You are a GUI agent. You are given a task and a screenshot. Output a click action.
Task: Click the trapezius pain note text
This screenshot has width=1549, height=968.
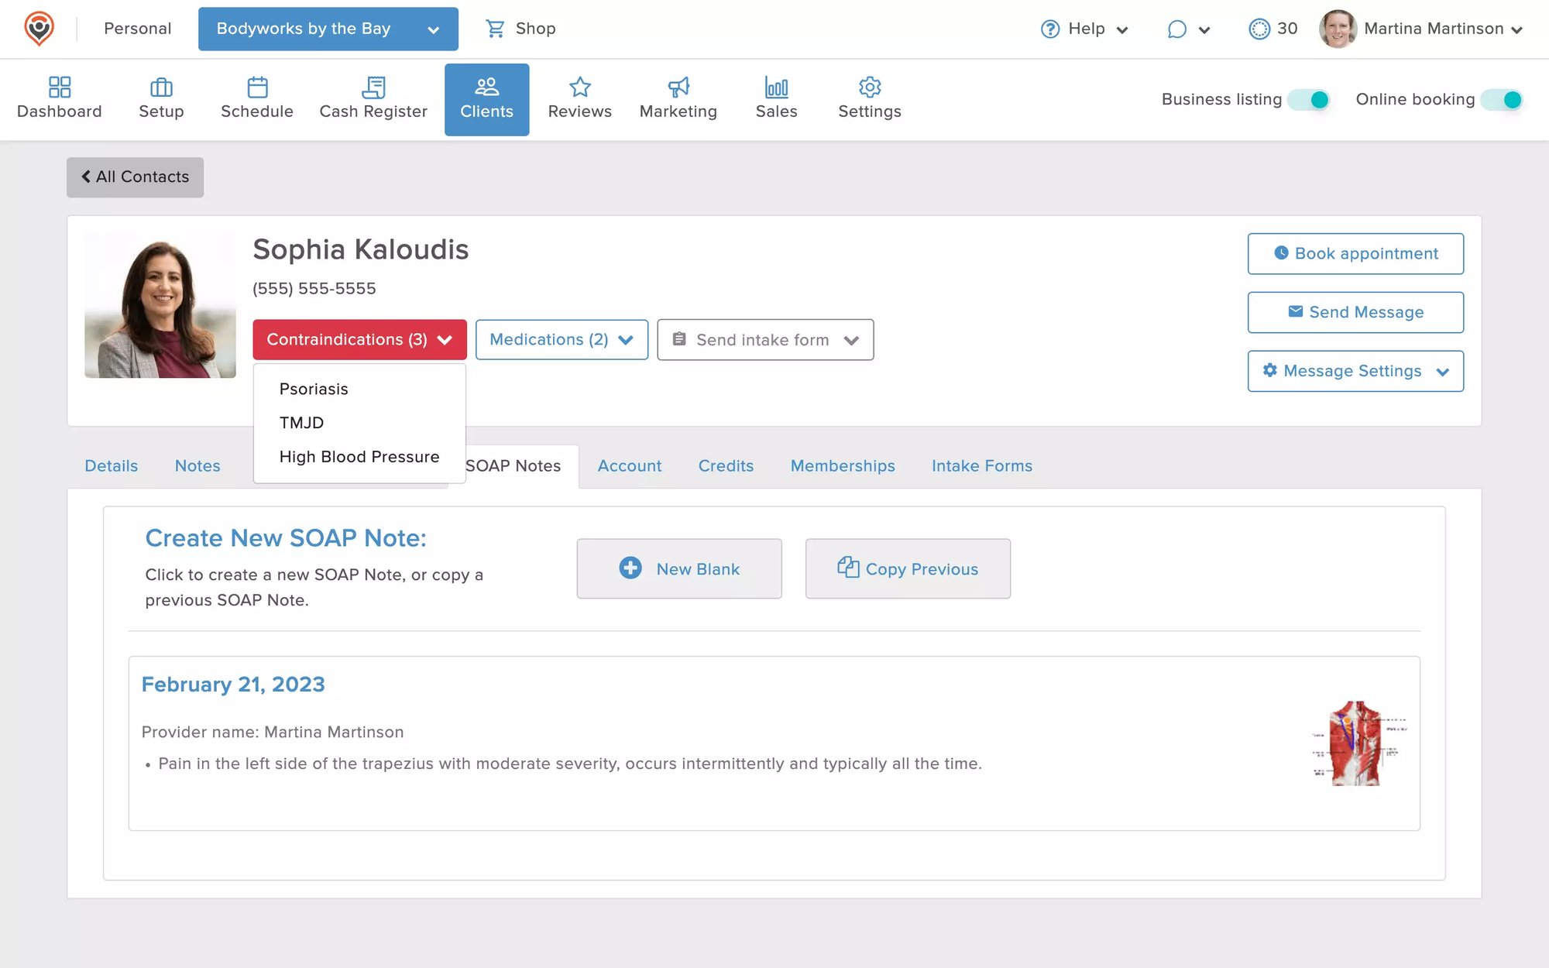570,764
